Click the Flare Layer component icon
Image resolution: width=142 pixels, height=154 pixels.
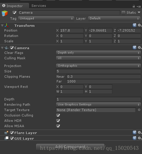(6, 133)
